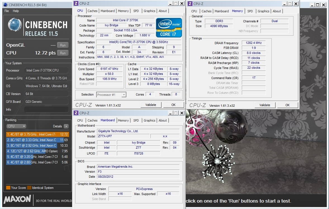The image size is (329, 209).
Task: Click Multiplier value 'x 58.0'
Action: point(109,74)
